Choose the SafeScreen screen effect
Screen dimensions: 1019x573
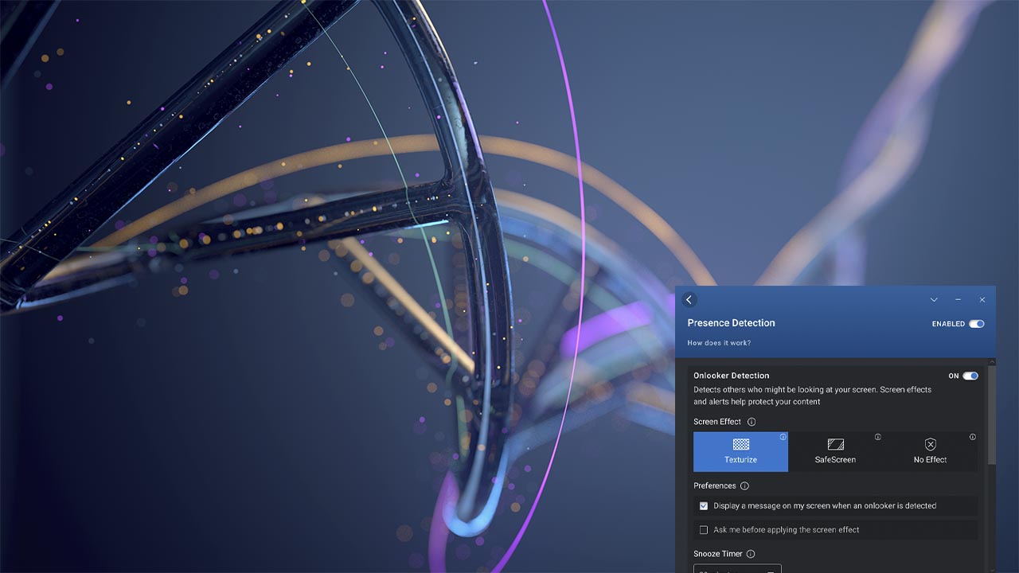click(835, 451)
